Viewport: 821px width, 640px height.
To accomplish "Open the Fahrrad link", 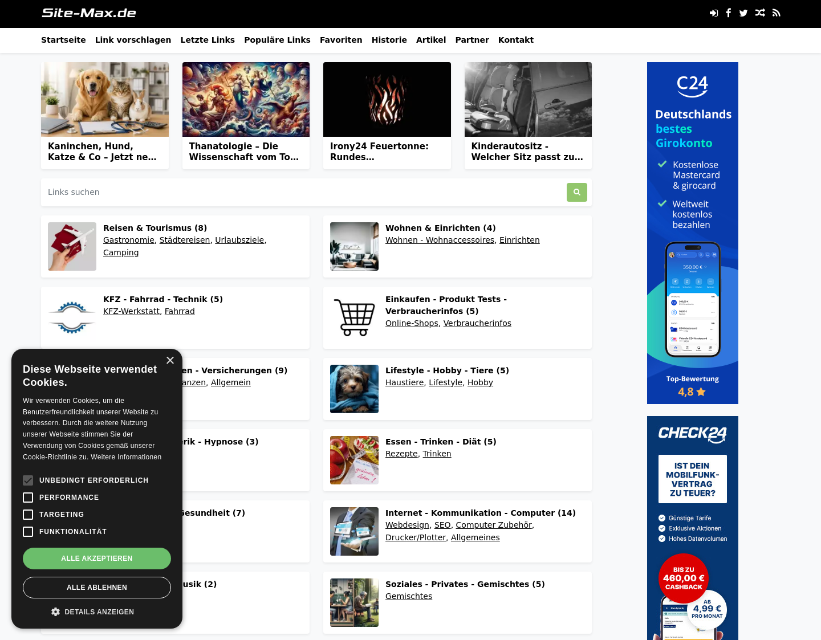I will 180,311.
